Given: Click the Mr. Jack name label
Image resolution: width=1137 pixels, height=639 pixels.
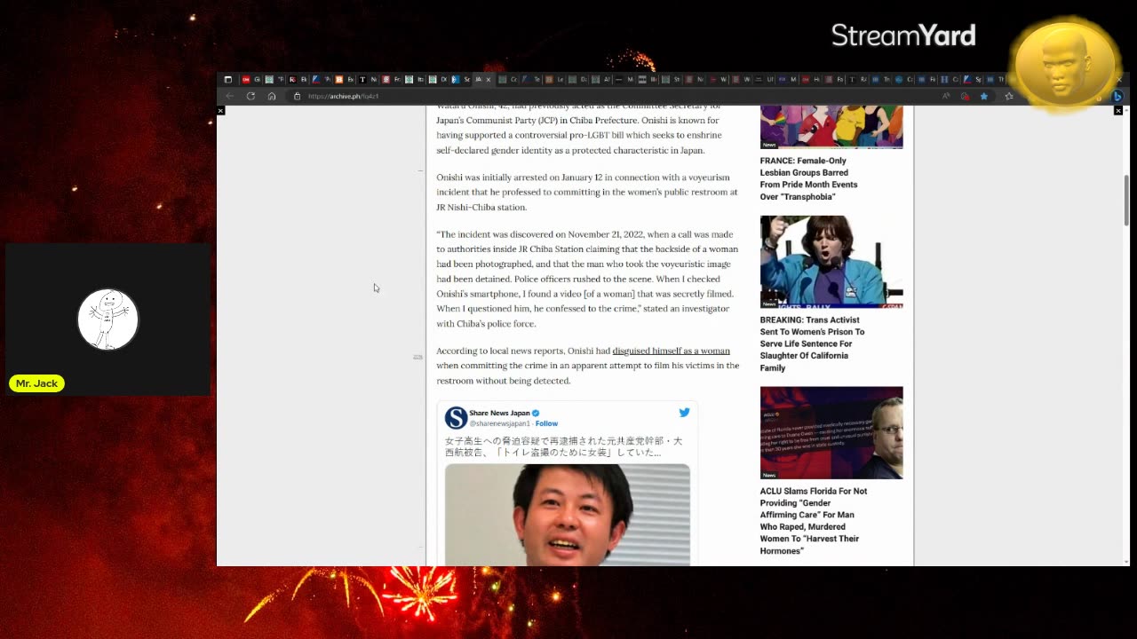Looking at the screenshot, I should pyautogui.click(x=36, y=383).
